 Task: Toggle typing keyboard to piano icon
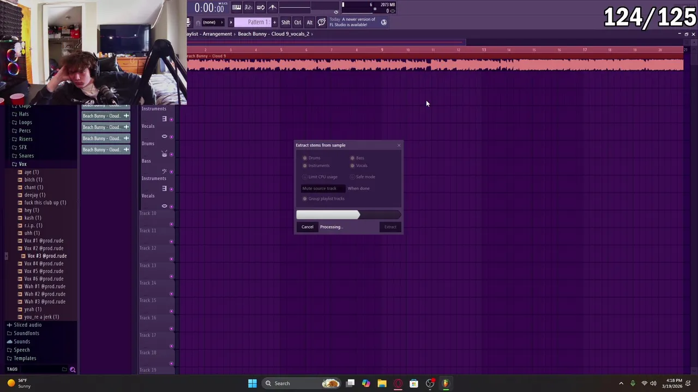237,7
